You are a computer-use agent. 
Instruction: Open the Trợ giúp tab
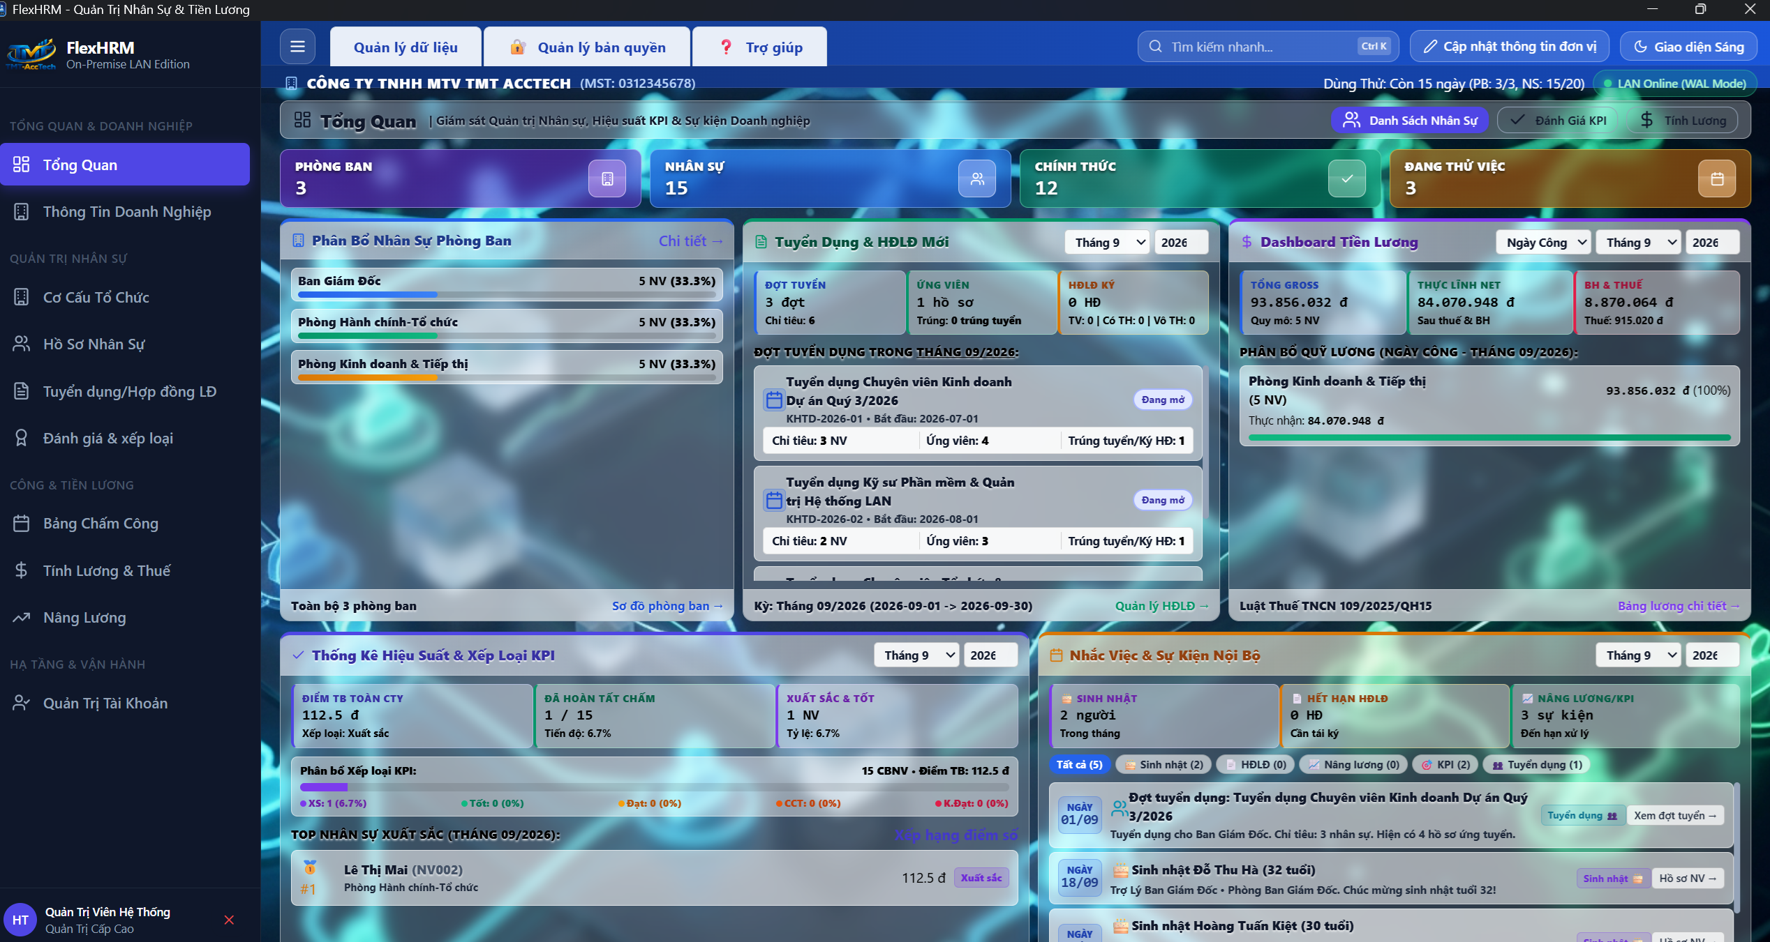click(760, 47)
